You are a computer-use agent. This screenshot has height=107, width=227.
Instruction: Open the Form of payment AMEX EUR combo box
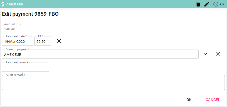(100, 54)
